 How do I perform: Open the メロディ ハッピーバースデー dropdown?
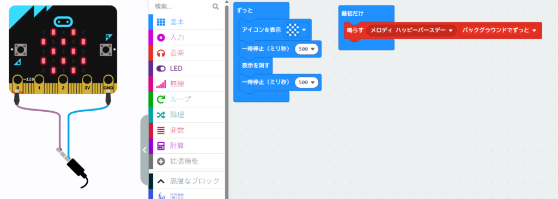point(412,31)
